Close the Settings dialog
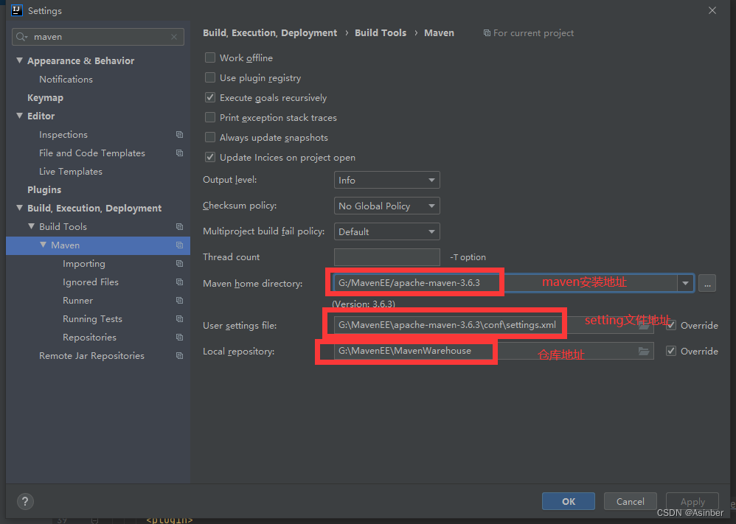The image size is (736, 524). click(x=712, y=10)
